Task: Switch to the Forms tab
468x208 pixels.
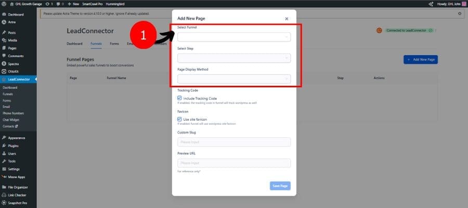Action: tap(114, 44)
